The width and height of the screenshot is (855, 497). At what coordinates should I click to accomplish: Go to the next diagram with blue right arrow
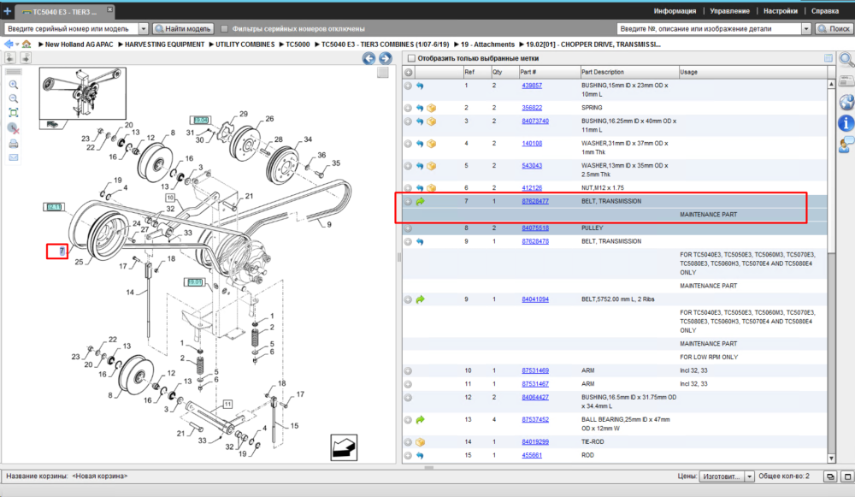click(385, 58)
